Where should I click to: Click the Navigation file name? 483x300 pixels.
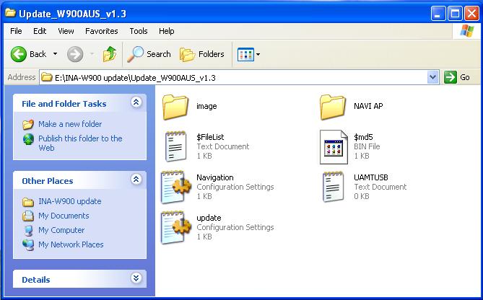click(x=215, y=177)
